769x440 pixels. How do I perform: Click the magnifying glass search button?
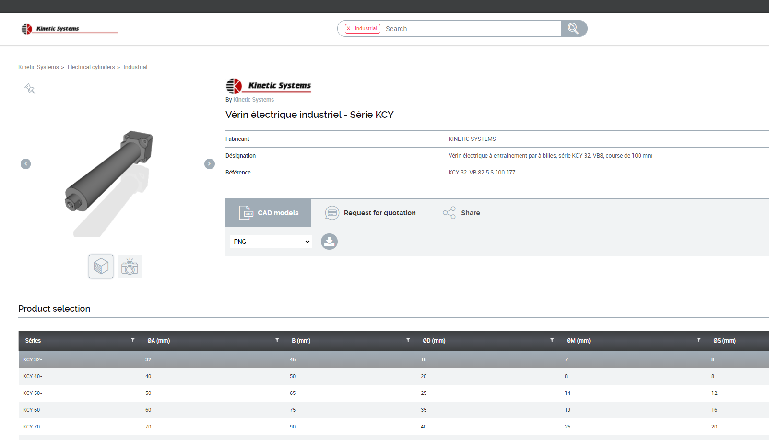point(573,29)
